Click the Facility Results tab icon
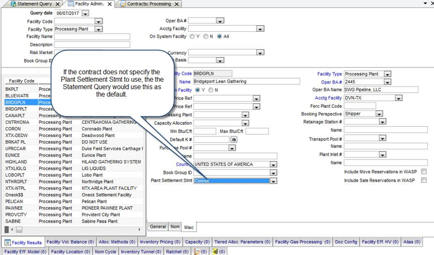Viewport: 434px width, 255px height. click(7, 242)
